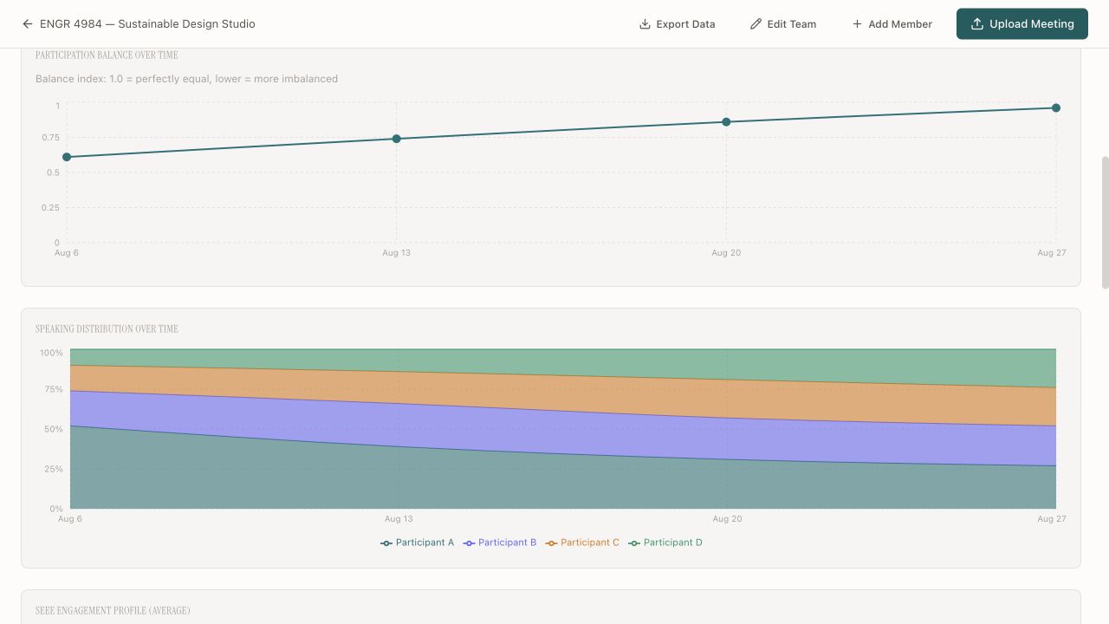
Task: Click the ENGR 4984 — Sustainable Design Studio title
Action: [147, 24]
